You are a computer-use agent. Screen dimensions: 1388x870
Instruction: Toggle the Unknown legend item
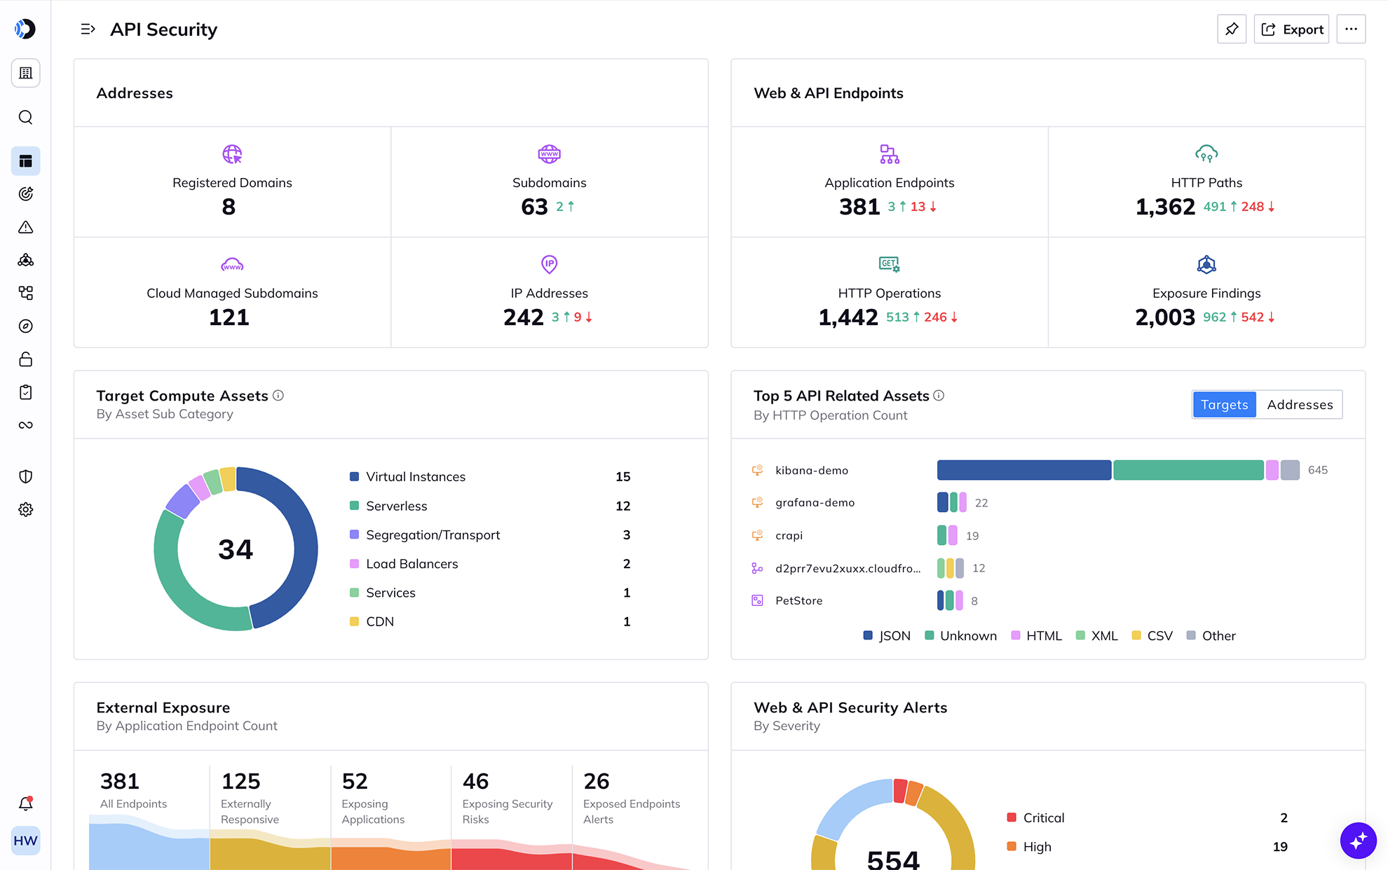pyautogui.click(x=960, y=635)
